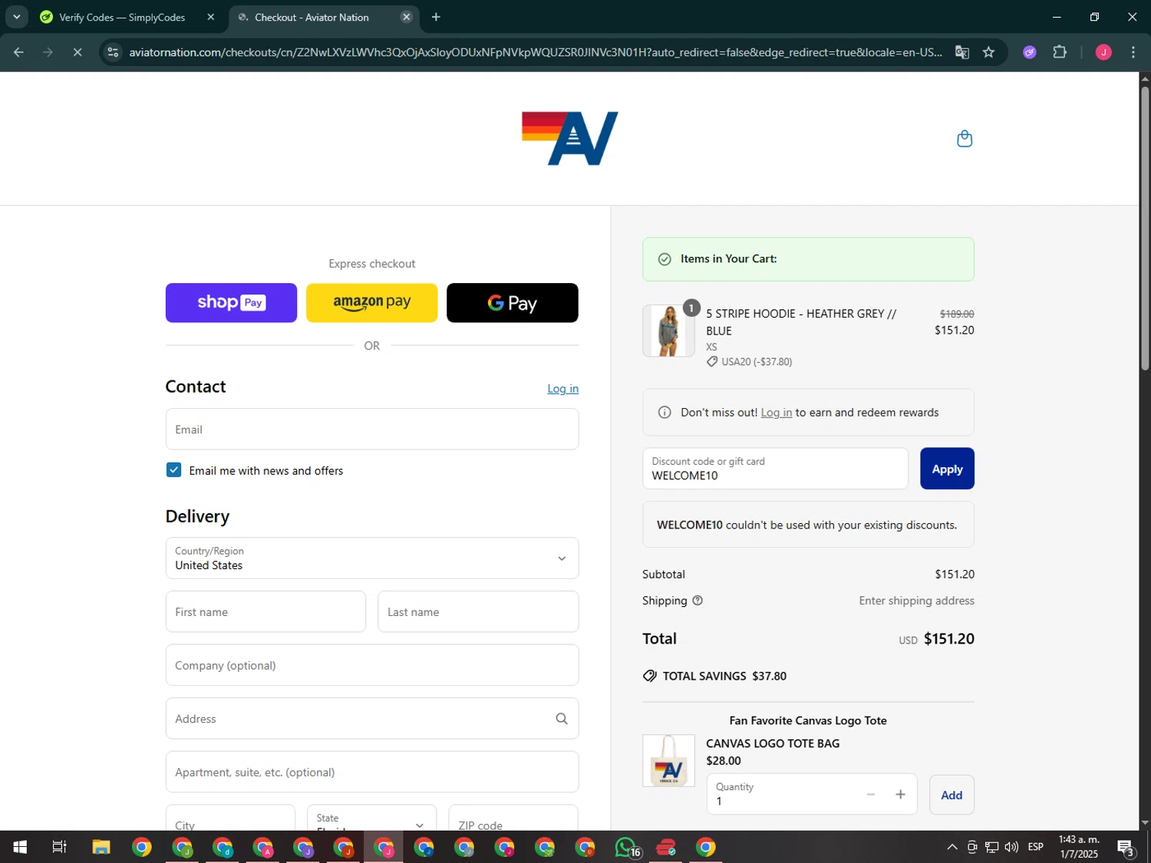
Task: Bookmark this page with the star icon
Action: 988,52
